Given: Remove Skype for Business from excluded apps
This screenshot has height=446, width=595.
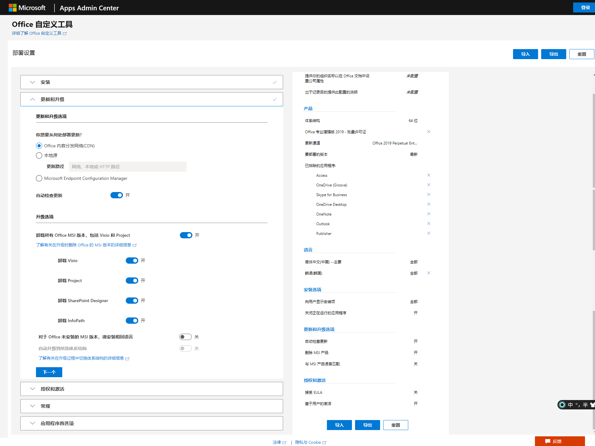Looking at the screenshot, I should coord(429,195).
